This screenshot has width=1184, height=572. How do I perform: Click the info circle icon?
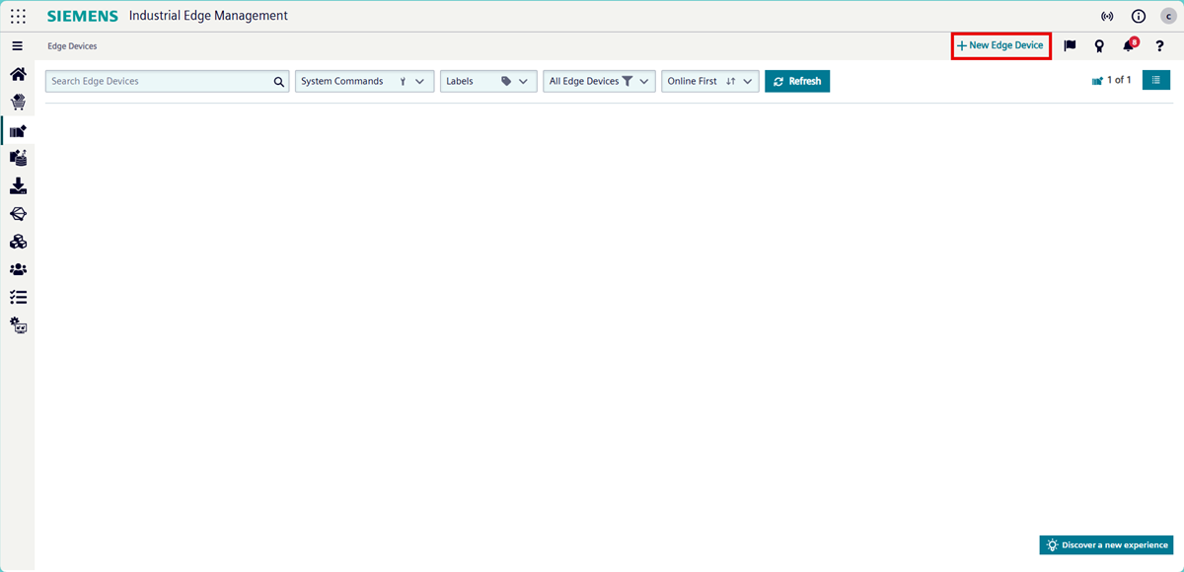1138,17
